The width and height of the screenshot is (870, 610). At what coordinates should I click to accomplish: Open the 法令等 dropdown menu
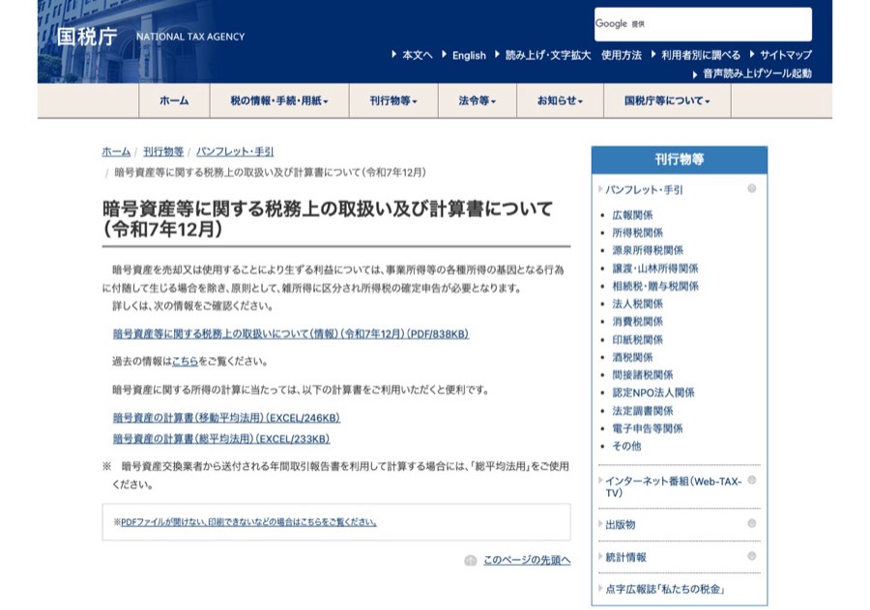pos(478,100)
